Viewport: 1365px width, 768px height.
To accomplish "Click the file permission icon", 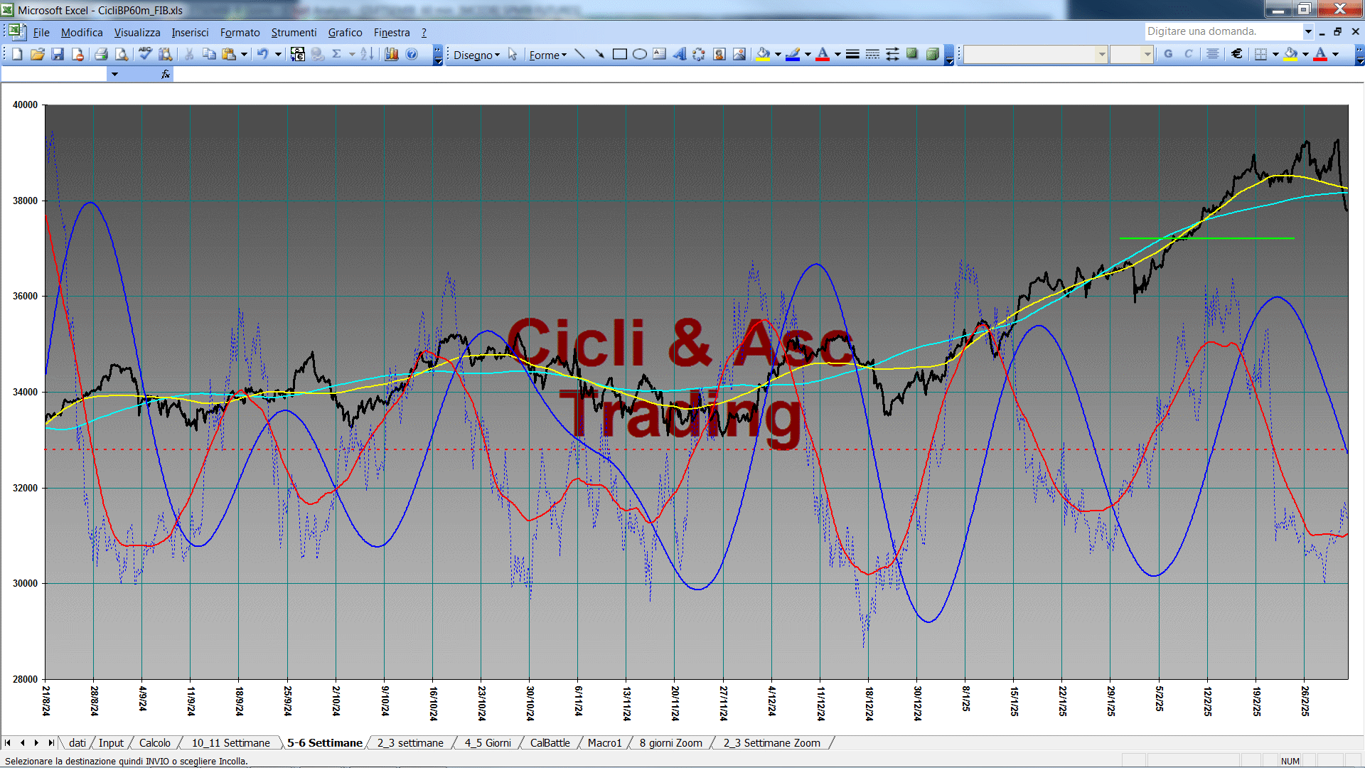I will pos(77,54).
